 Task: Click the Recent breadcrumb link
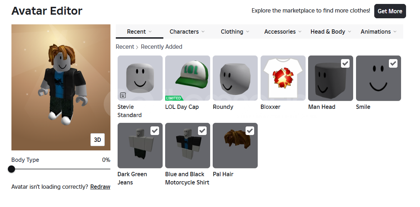point(125,47)
